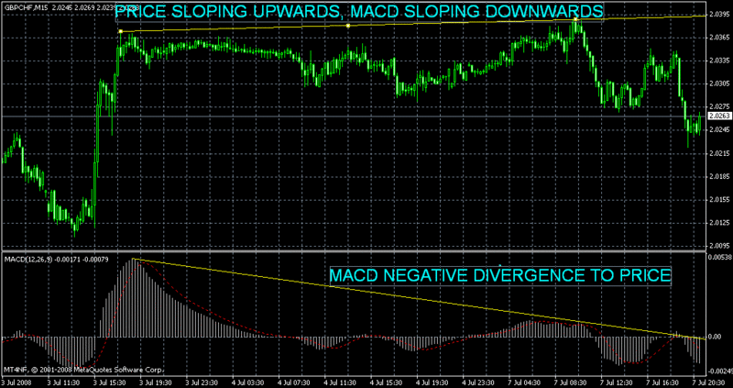Click the "MACD NEGATIVE DIVERGENCE TO PRICE" label

[x=499, y=274]
